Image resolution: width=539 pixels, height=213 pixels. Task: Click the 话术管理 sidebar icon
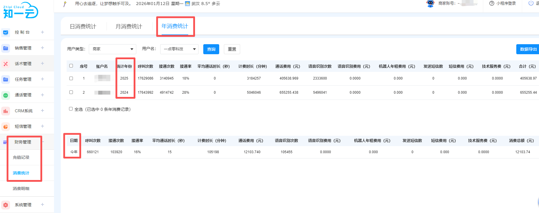pos(6,64)
